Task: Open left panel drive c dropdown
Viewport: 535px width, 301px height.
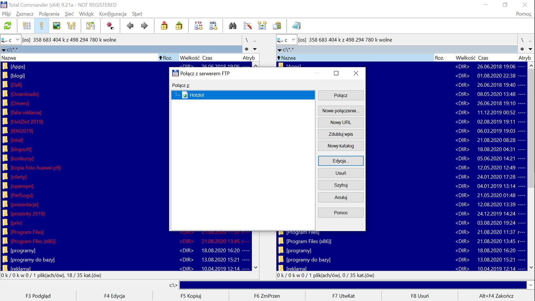Action: click(11, 40)
